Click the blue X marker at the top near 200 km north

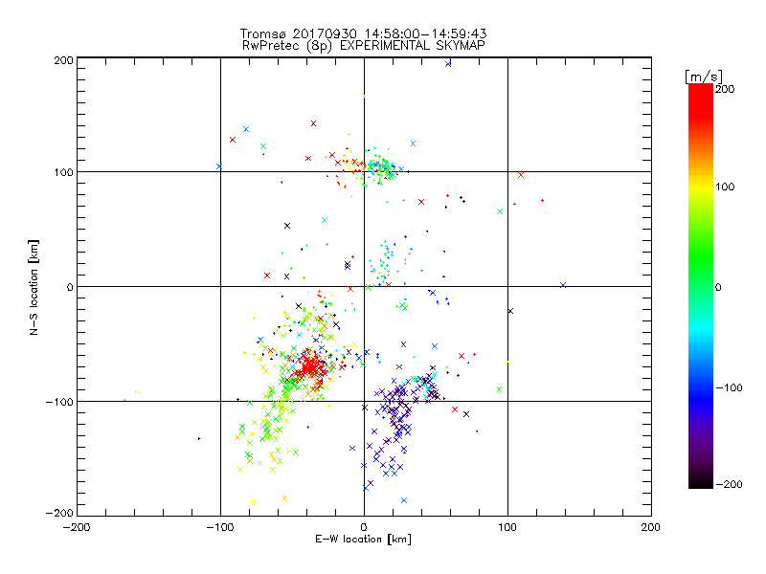[448, 64]
